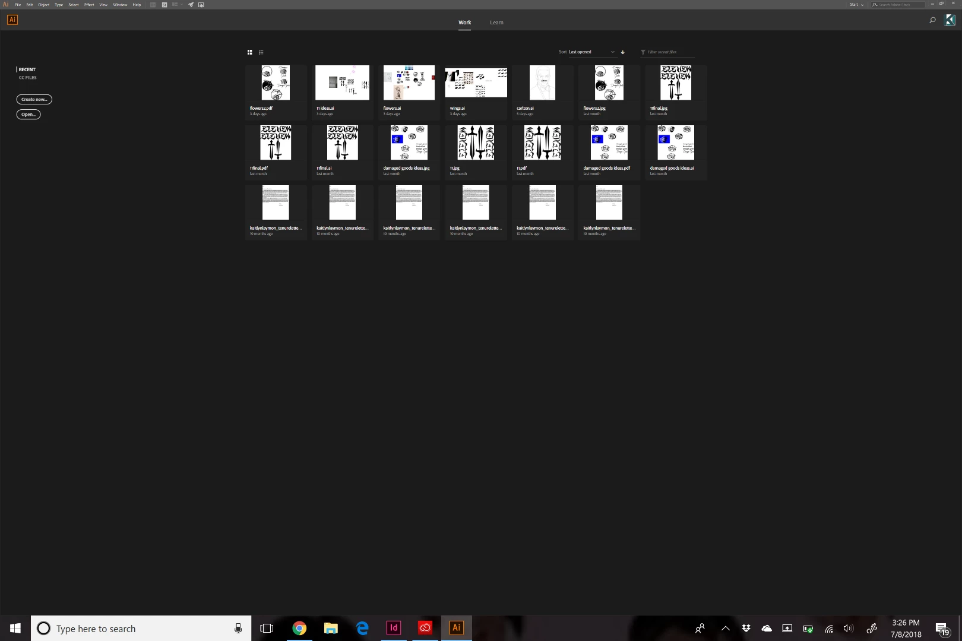Open Creative Cloud from the taskbar
Screen dimensions: 962x641
tap(425, 628)
